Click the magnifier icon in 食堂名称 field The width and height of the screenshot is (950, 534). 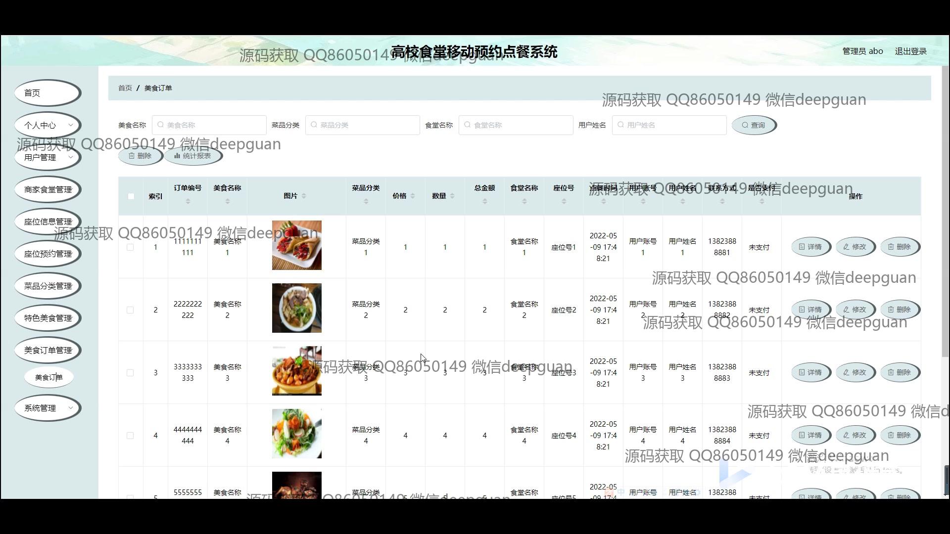click(467, 125)
